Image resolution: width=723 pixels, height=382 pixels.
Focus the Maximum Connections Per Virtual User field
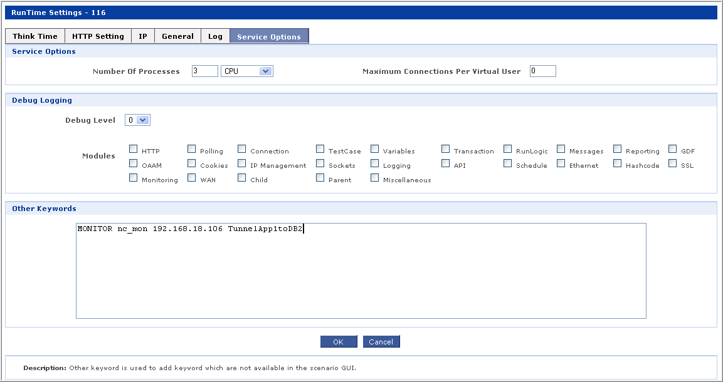coord(542,71)
